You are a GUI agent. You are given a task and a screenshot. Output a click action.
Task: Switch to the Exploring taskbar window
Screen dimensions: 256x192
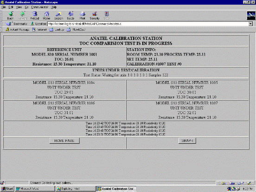76,189
